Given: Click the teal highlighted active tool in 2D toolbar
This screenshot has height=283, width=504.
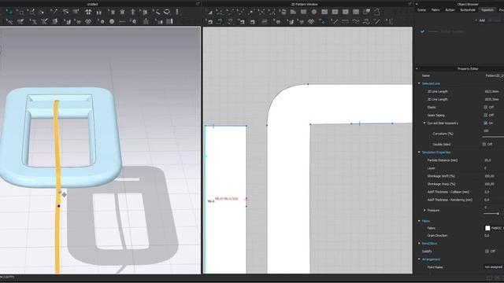Looking at the screenshot, I should (322, 21).
